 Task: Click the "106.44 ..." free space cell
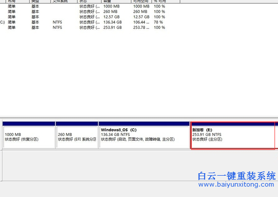pos(141,22)
